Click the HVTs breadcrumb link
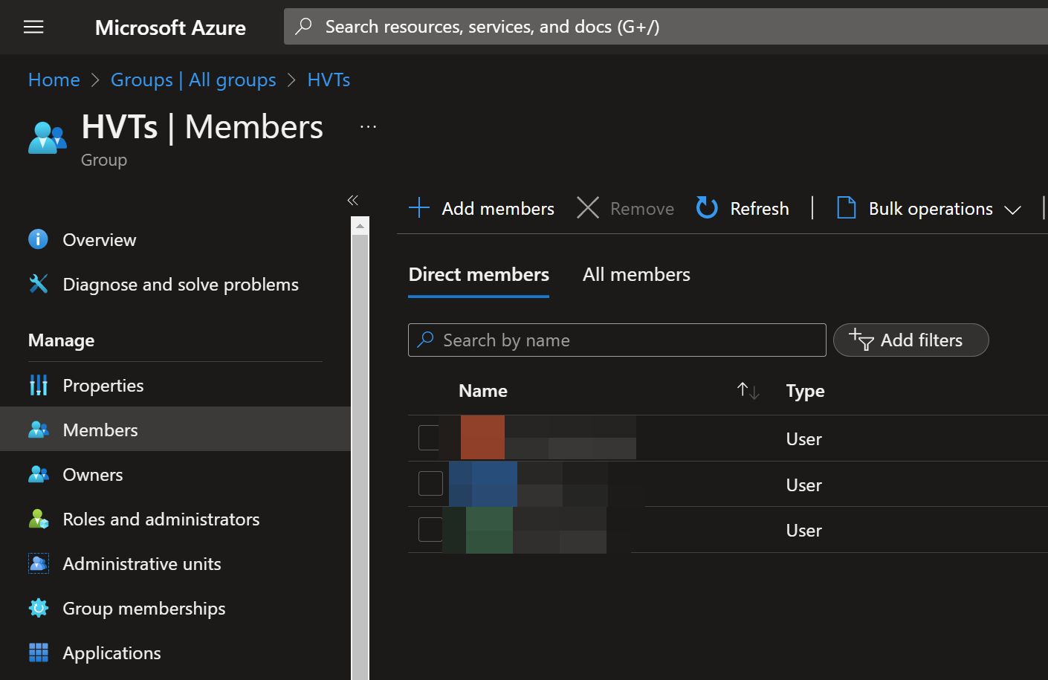Viewport: 1048px width, 680px height. tap(329, 80)
